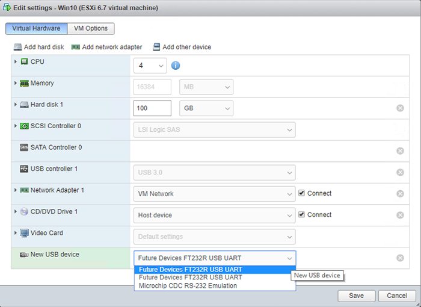Click the Add hard disk icon
Screen dimensions: 421x307
17,47
